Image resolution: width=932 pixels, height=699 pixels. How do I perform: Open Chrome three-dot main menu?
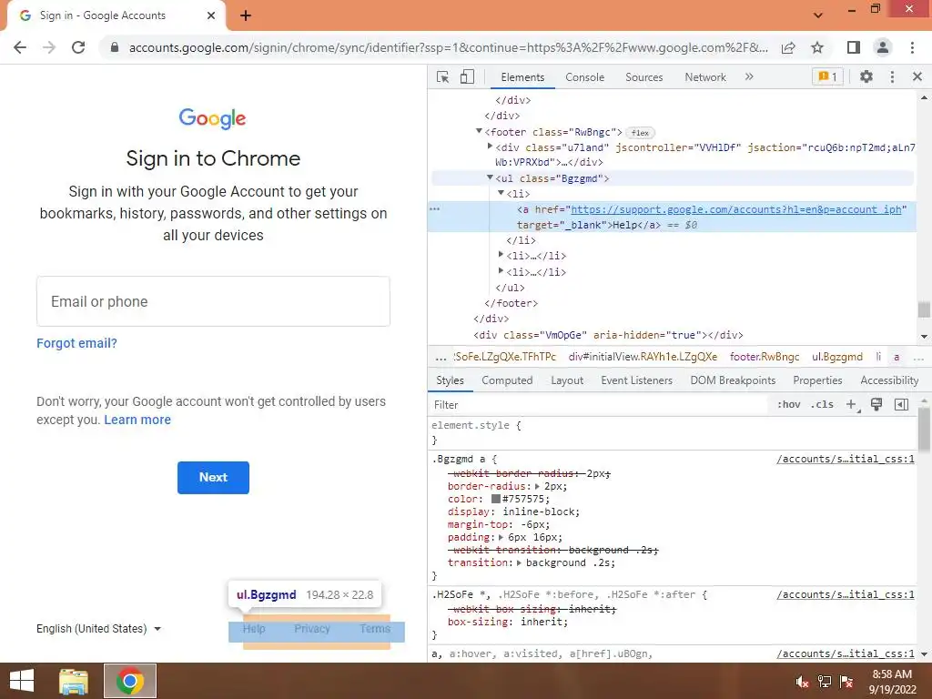[x=912, y=47]
